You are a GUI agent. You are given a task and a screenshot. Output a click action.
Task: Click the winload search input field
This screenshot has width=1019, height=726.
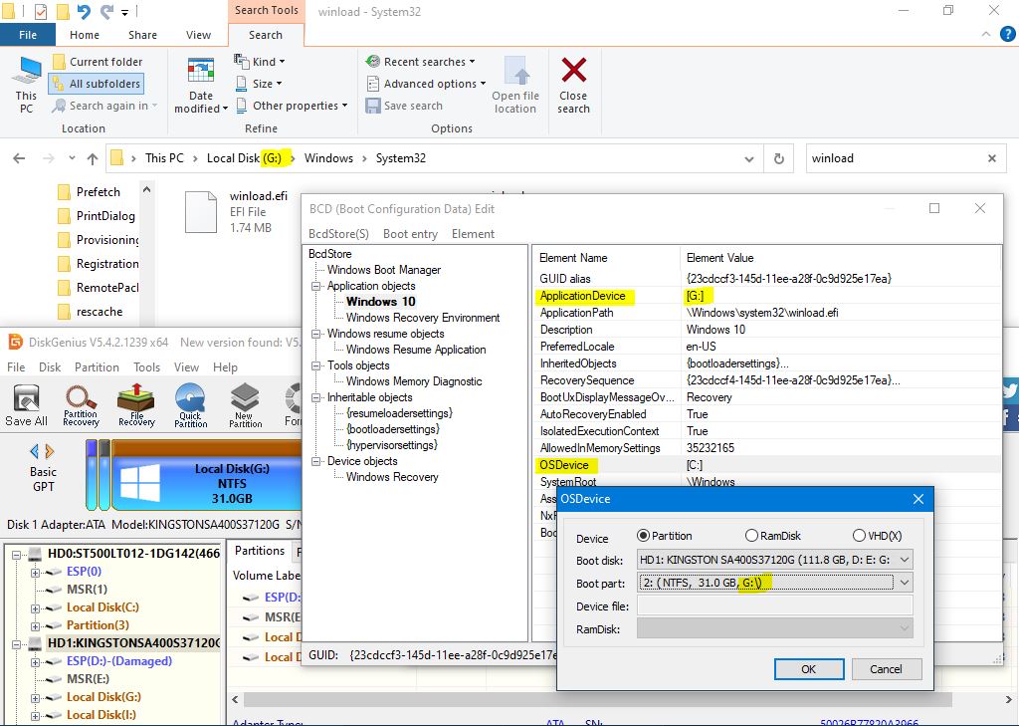[891, 158]
